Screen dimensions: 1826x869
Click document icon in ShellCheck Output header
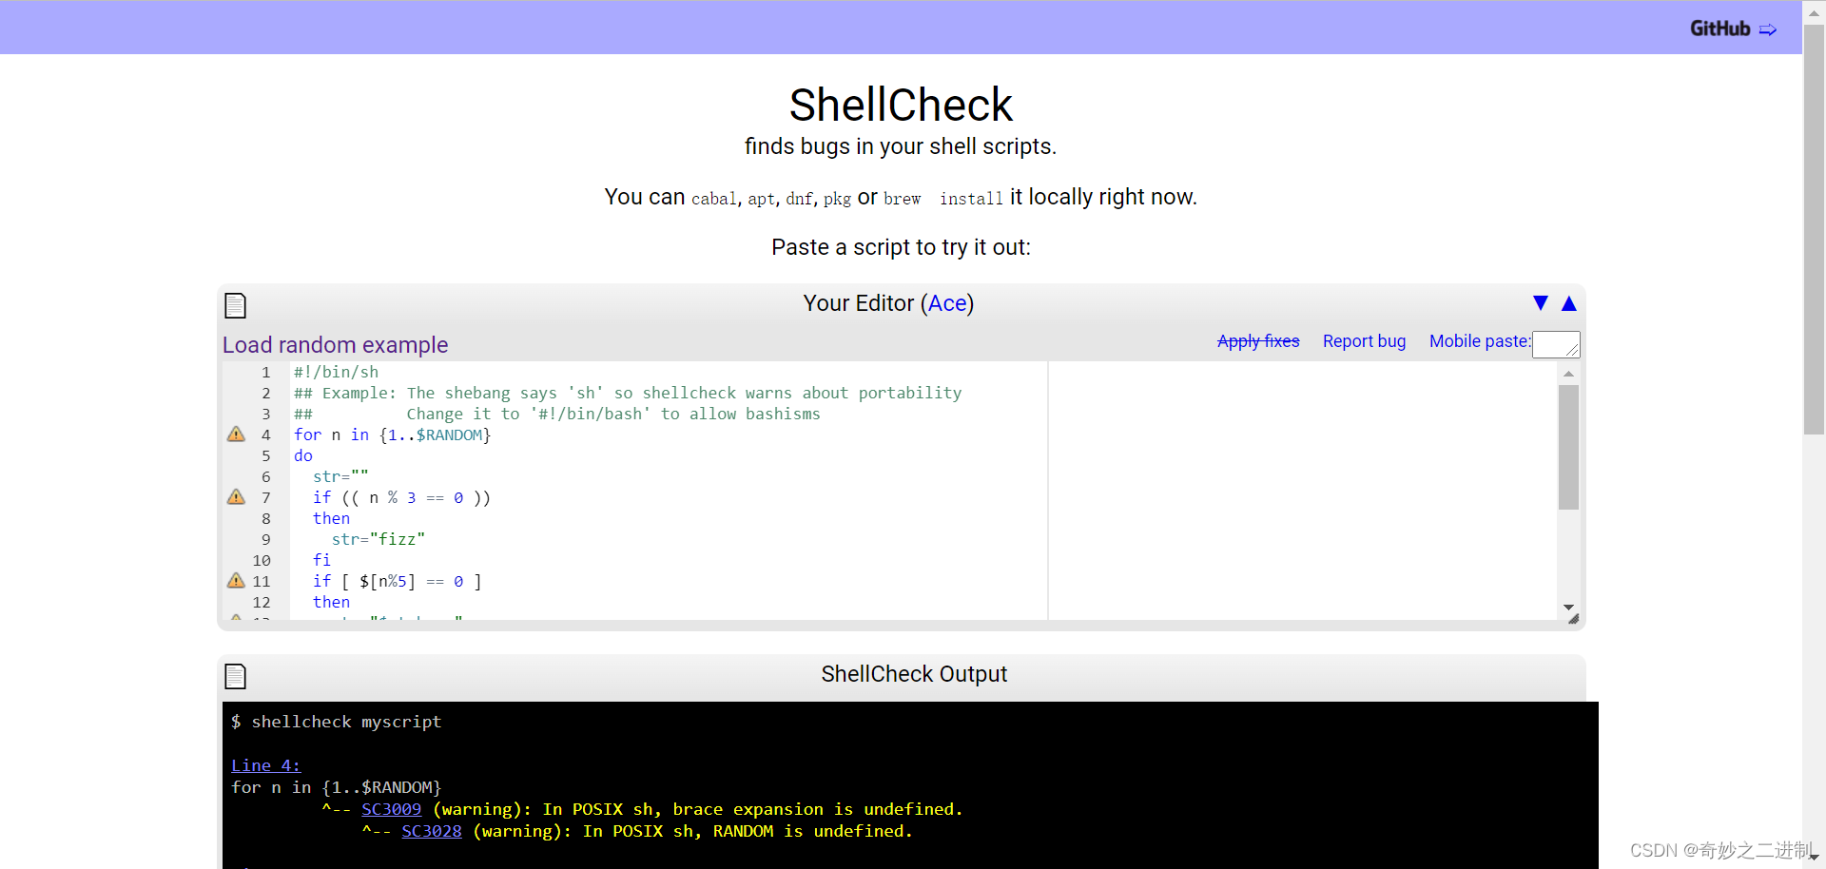pos(235,676)
